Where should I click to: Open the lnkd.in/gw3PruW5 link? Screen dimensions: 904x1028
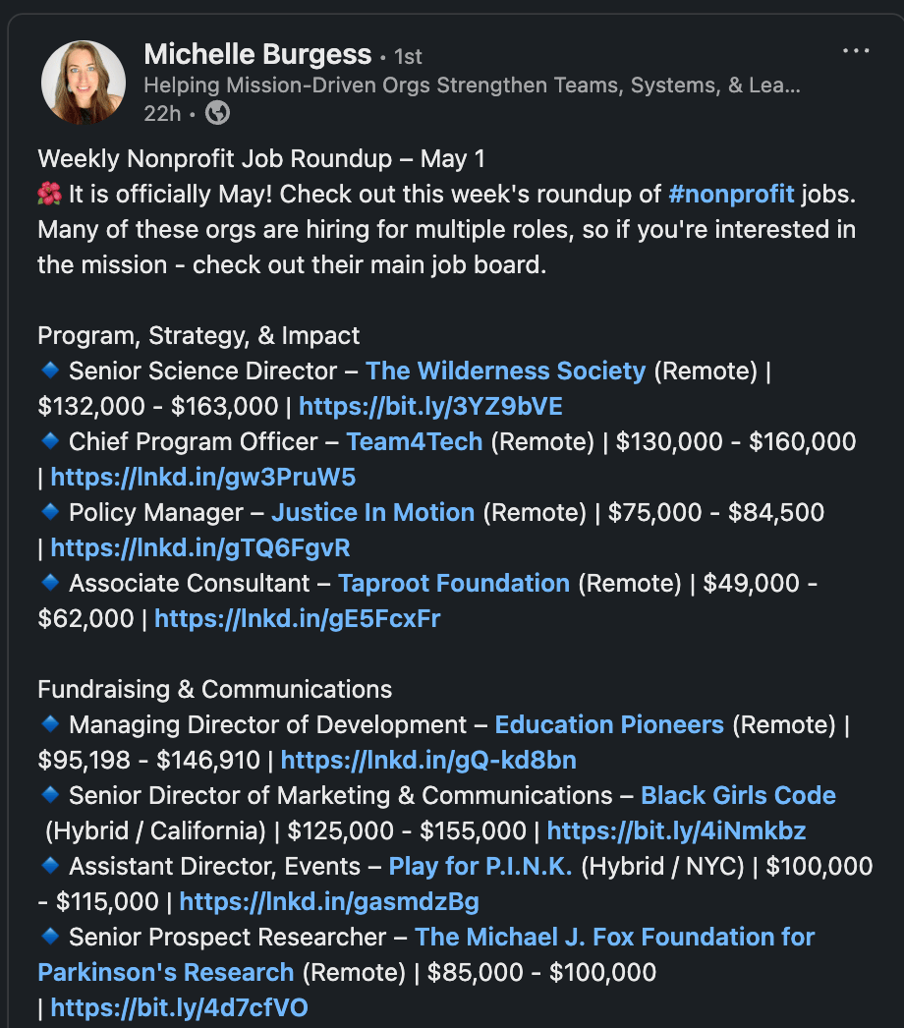[202, 478]
